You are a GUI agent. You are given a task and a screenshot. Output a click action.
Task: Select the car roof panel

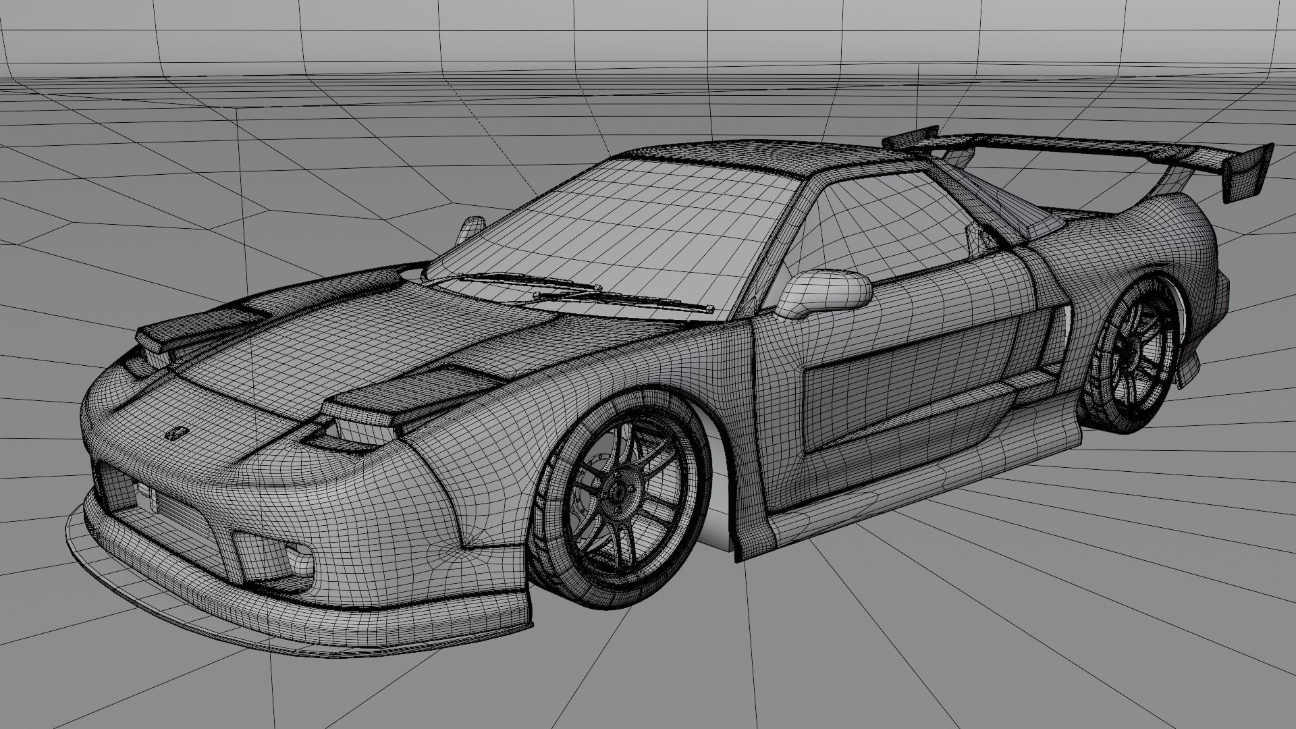click(763, 157)
